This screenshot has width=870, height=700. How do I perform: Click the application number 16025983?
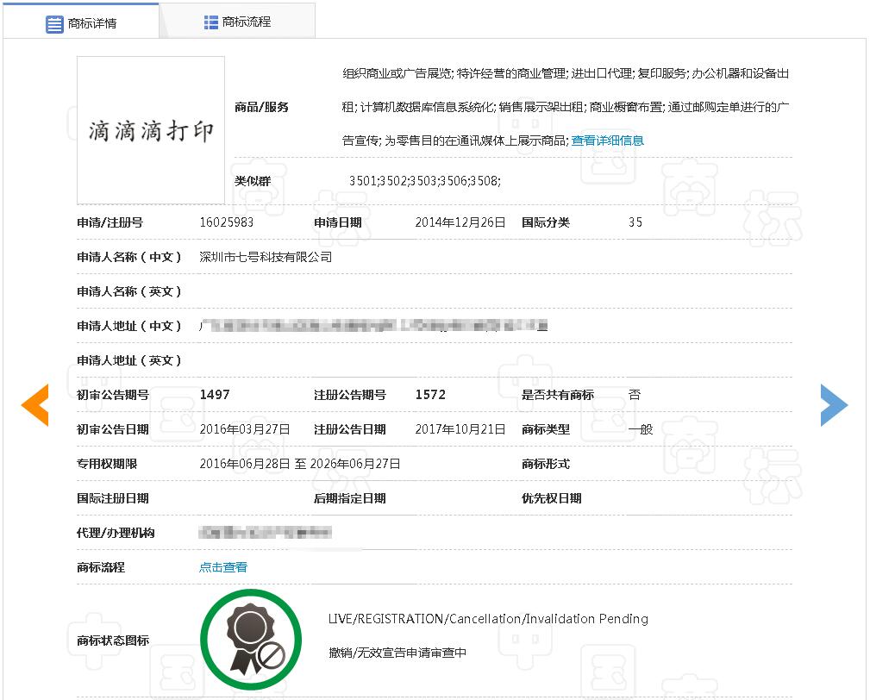[x=226, y=222]
